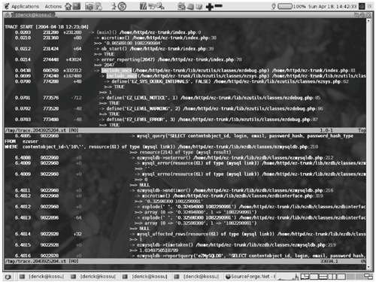Click the date and time clock
The width and height of the screenshot is (376, 282).
(x=332, y=6)
